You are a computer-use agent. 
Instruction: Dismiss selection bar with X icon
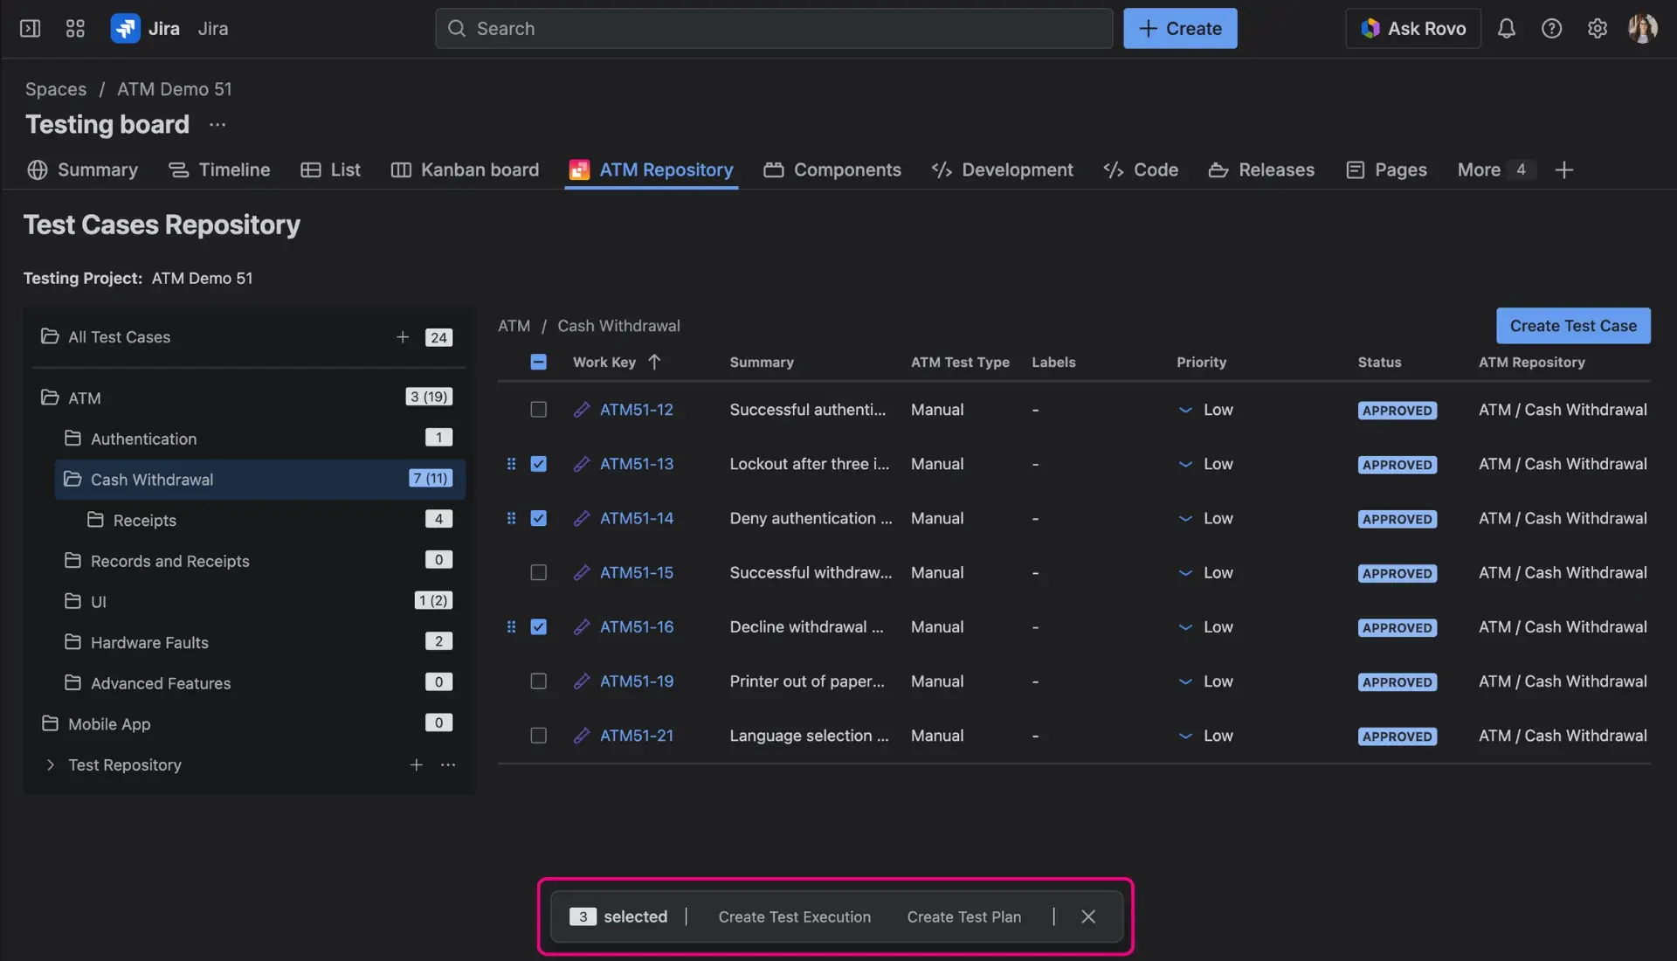1088,916
